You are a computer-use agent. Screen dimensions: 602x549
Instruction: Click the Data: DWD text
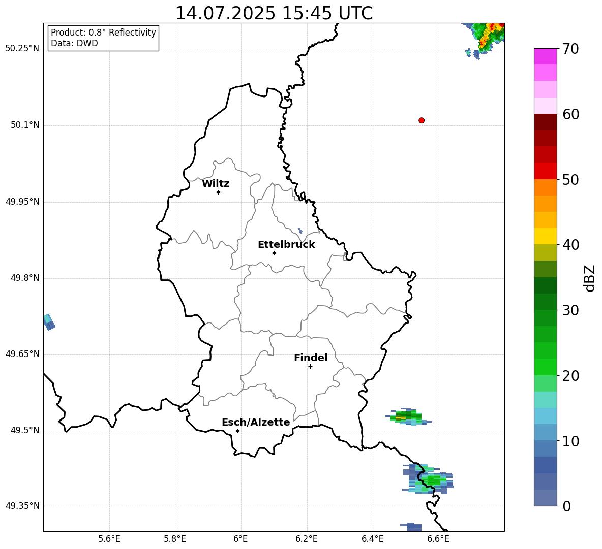click(x=74, y=43)
